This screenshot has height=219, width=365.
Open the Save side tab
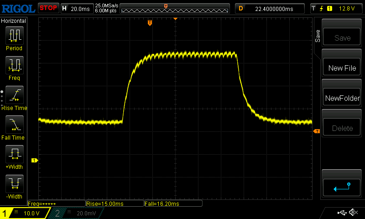coord(318,36)
